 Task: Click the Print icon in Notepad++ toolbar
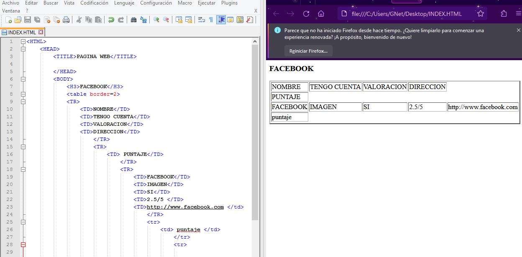[66, 20]
